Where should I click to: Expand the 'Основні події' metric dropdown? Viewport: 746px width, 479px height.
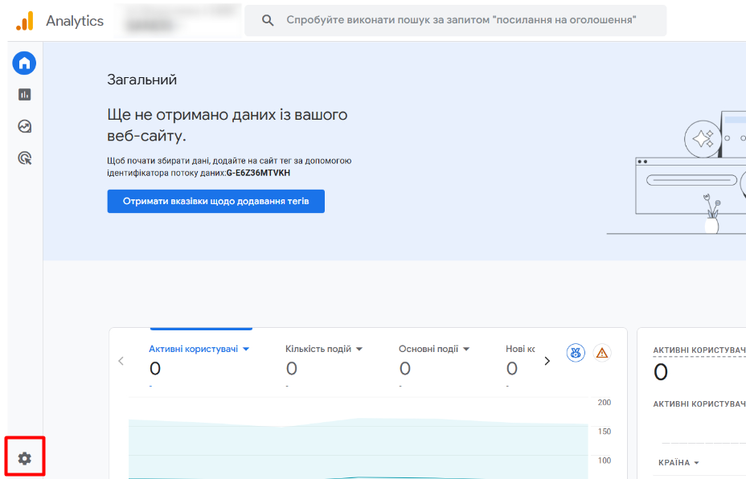(x=465, y=349)
